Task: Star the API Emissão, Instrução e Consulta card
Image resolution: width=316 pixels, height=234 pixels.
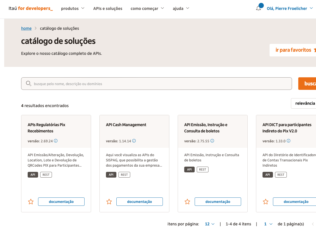Action: pyautogui.click(x=187, y=202)
